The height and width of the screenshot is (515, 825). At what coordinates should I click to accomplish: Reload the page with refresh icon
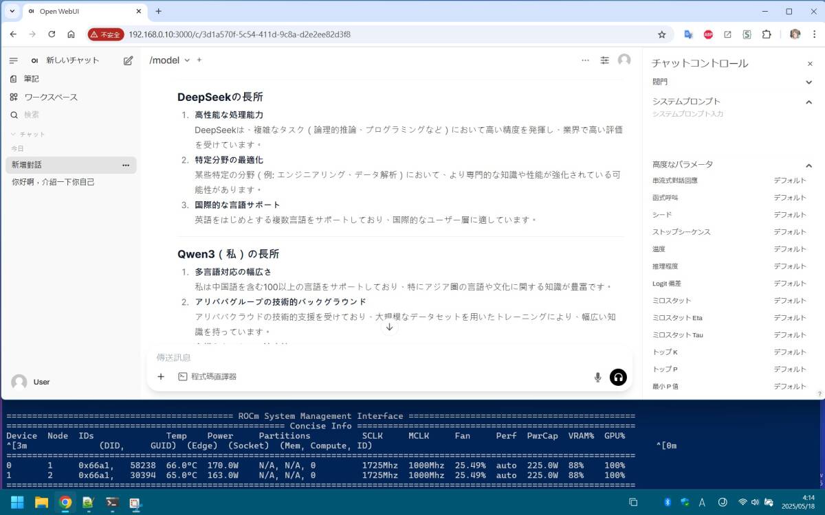pyautogui.click(x=52, y=34)
